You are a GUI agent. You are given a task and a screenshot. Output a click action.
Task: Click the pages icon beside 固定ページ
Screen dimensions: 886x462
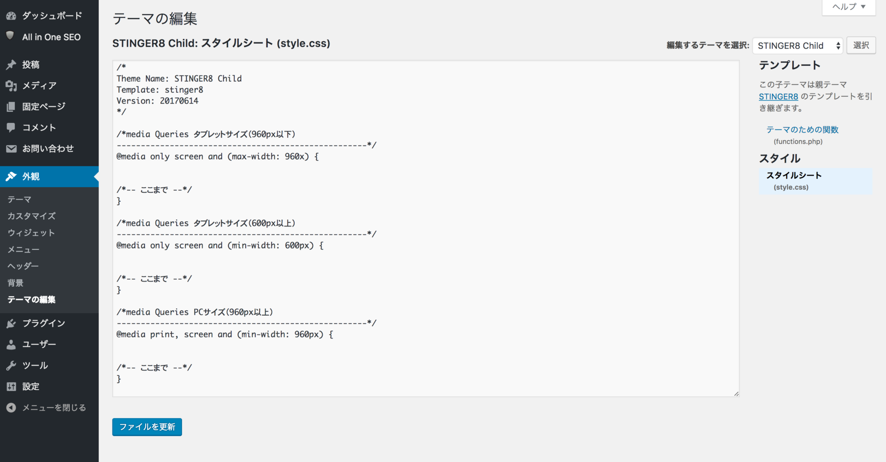(11, 107)
